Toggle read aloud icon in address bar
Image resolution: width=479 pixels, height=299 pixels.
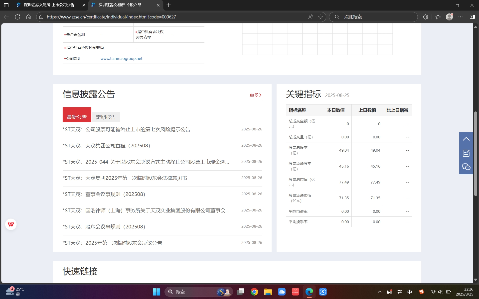tap(311, 17)
